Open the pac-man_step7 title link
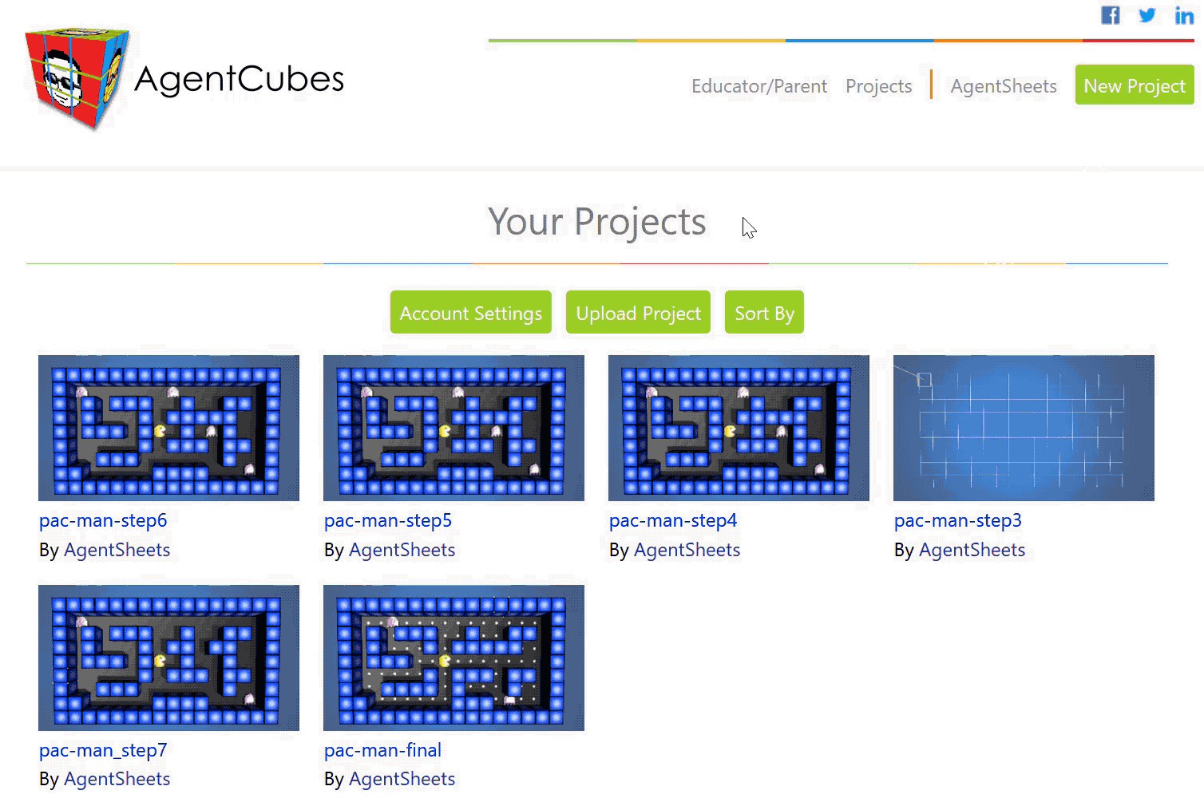The height and width of the screenshot is (798, 1204). tap(103, 750)
